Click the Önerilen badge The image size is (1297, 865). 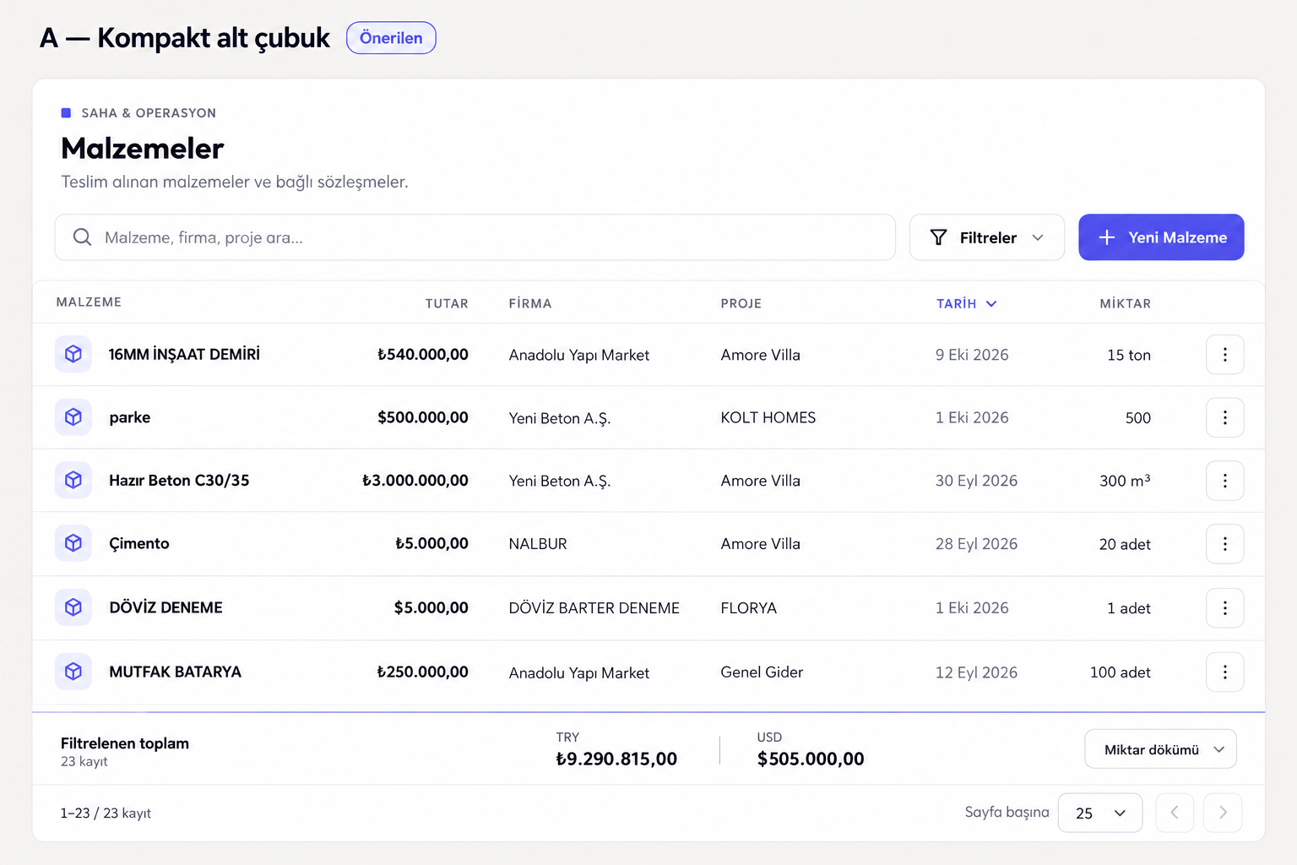pyautogui.click(x=391, y=38)
